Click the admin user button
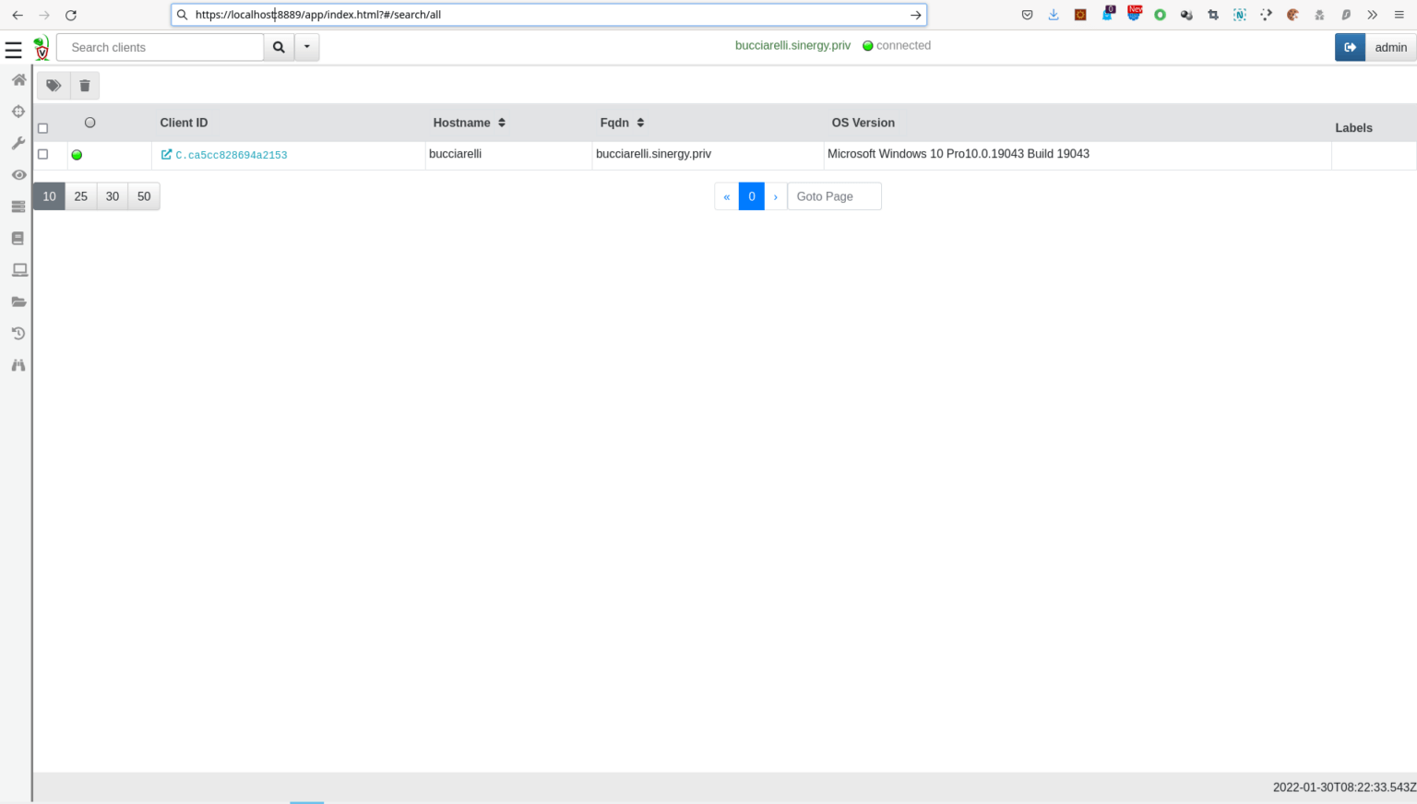The width and height of the screenshot is (1417, 804). click(x=1390, y=47)
